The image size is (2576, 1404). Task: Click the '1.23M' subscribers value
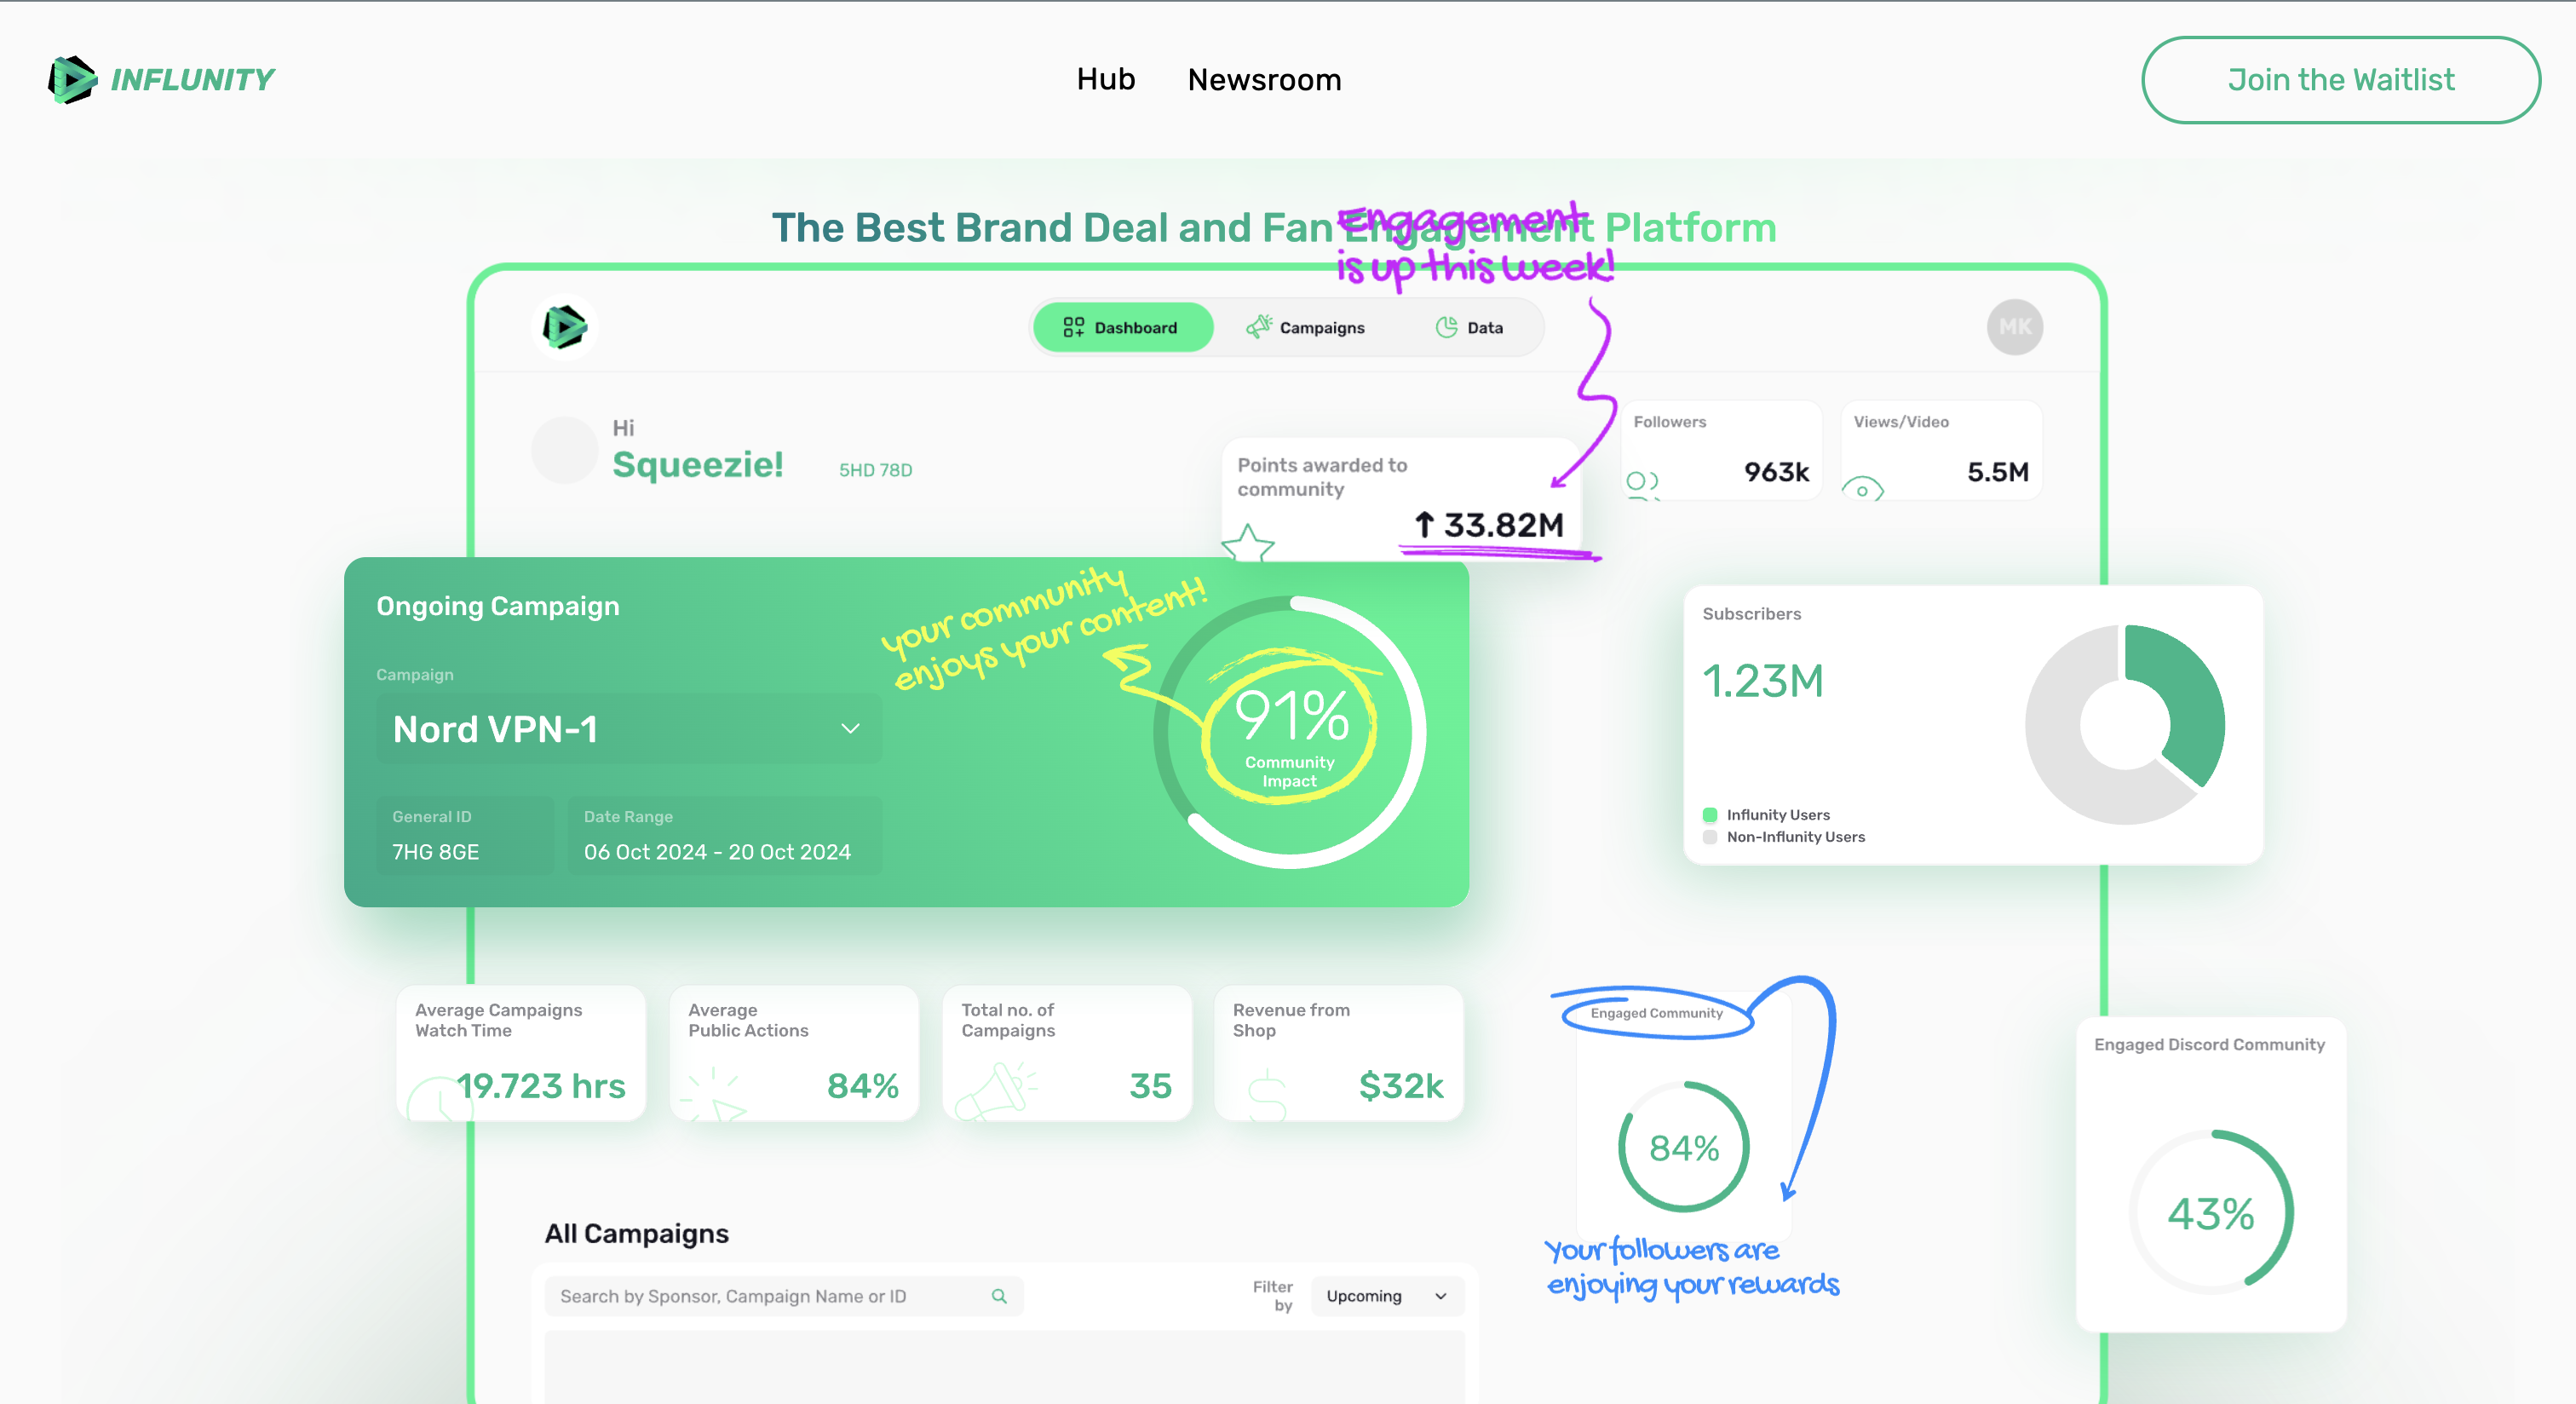click(1762, 681)
